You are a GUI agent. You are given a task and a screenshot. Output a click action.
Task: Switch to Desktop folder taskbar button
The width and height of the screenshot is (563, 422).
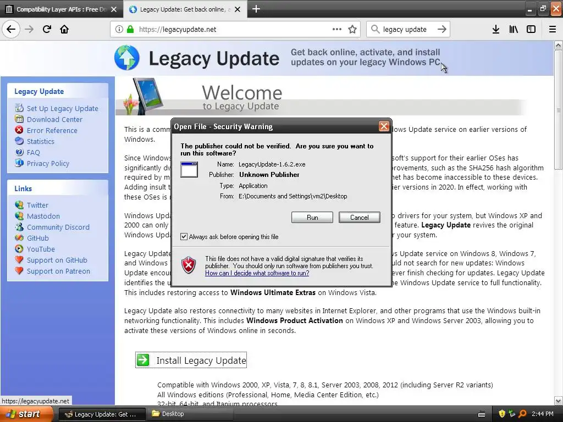[x=190, y=414]
